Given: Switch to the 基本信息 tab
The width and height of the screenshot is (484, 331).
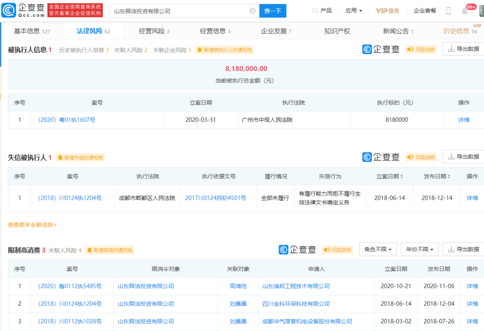Looking at the screenshot, I should point(32,31).
